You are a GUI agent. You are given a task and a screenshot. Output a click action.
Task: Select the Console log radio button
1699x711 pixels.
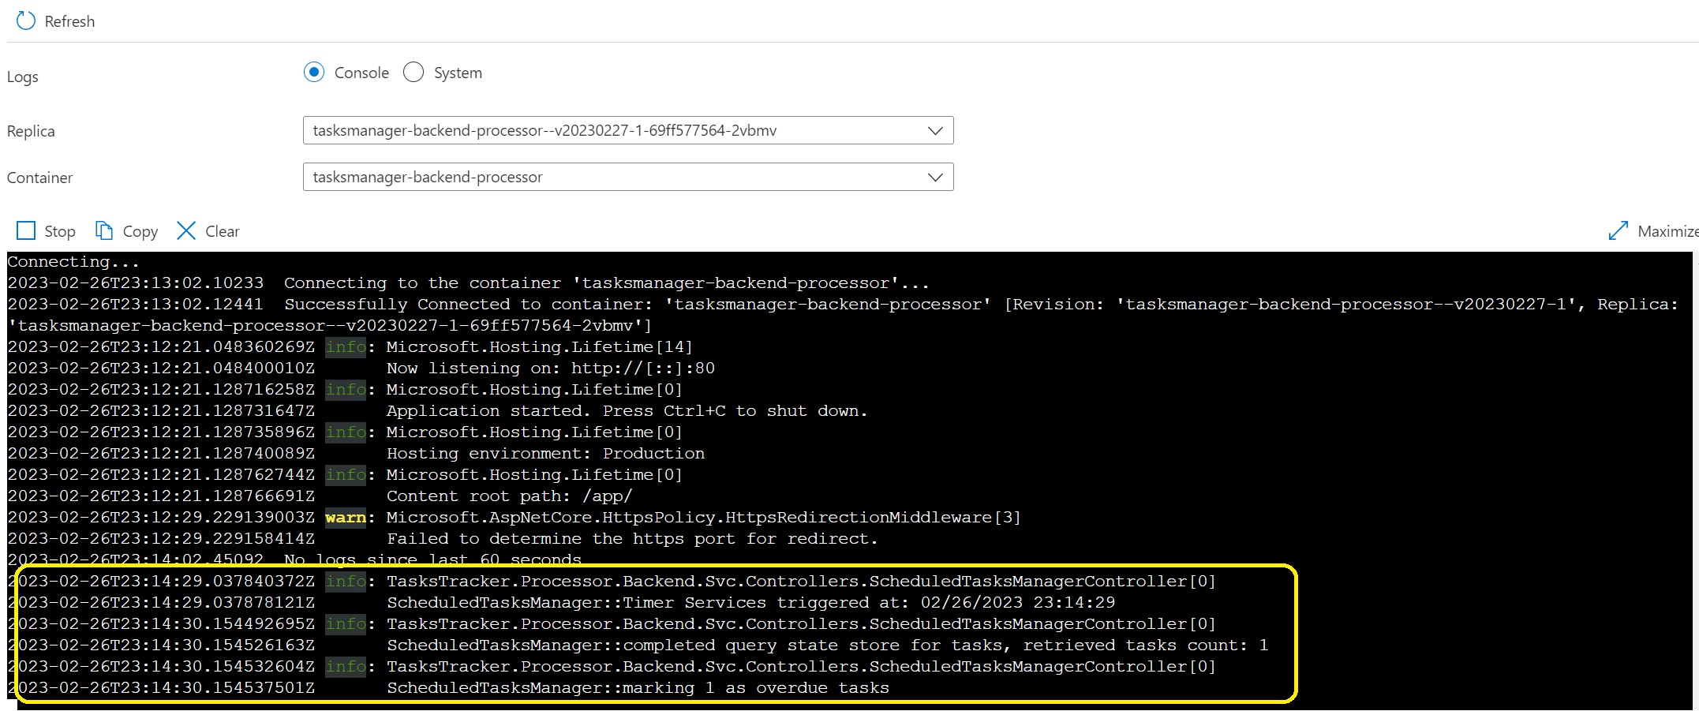[x=314, y=73]
